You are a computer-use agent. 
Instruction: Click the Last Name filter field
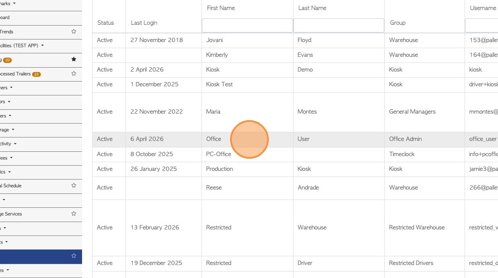pyautogui.click(x=339, y=25)
